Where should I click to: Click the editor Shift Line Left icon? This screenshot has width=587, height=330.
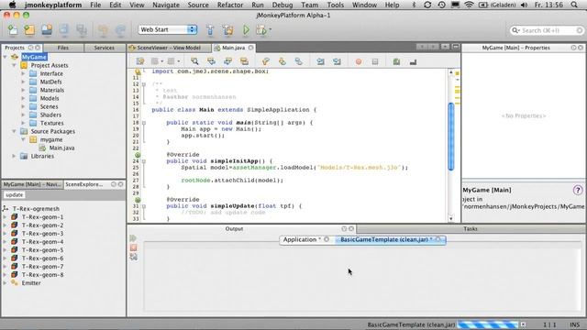point(320,61)
